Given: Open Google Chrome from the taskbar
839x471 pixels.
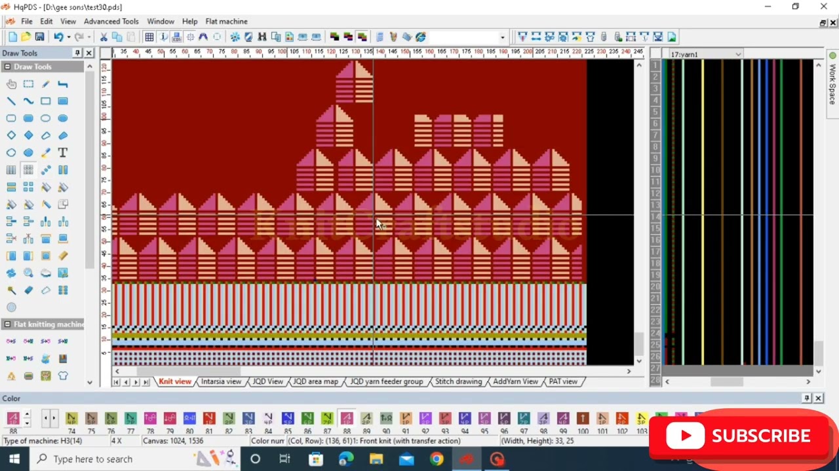Looking at the screenshot, I should pos(437,459).
